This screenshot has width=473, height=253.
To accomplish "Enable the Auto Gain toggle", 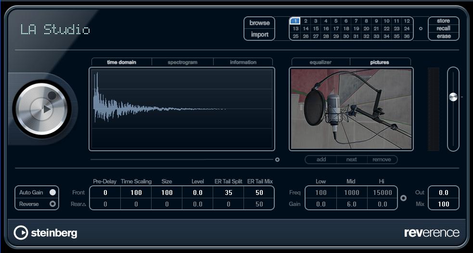I will (52, 192).
